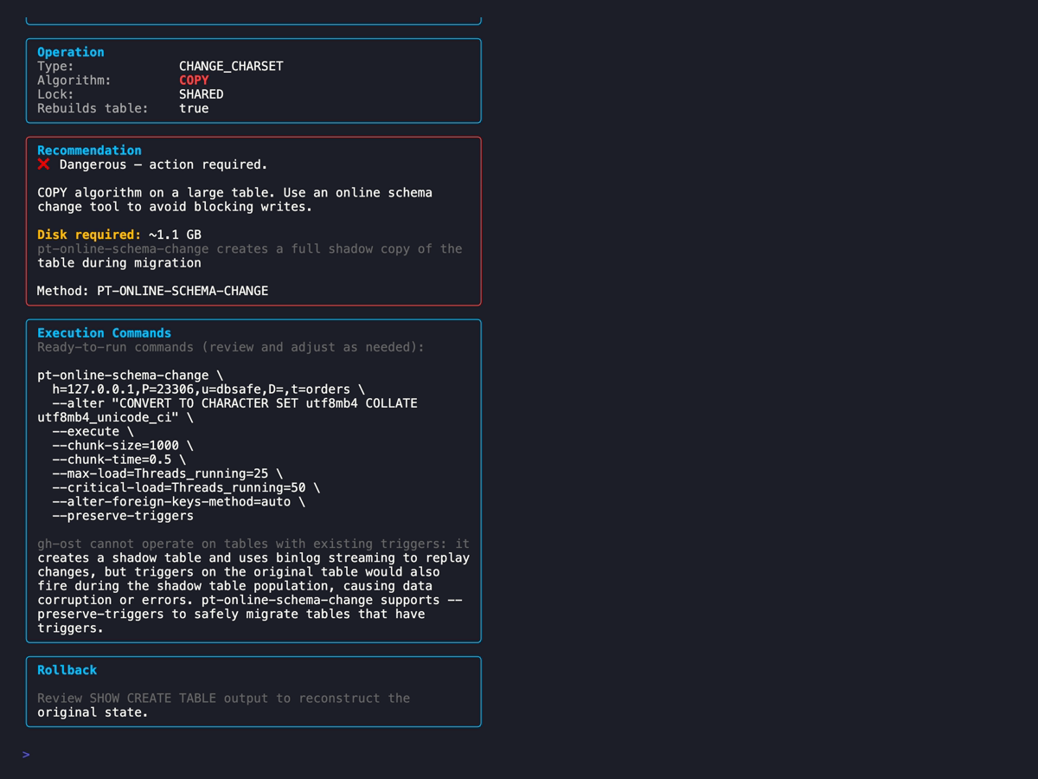This screenshot has height=779, width=1038.
Task: Select the SHARED lock value
Action: [200, 93]
